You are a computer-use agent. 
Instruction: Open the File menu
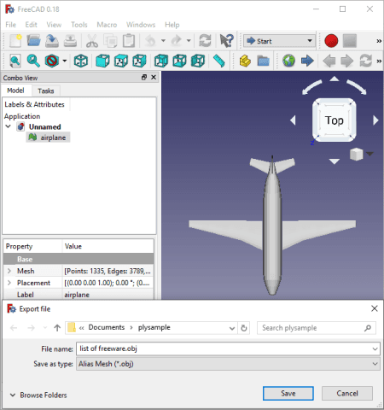click(11, 25)
